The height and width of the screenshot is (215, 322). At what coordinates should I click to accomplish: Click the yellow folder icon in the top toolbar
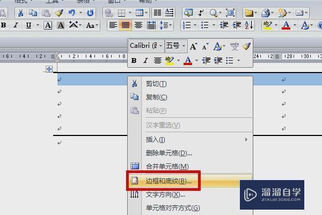coord(249,13)
